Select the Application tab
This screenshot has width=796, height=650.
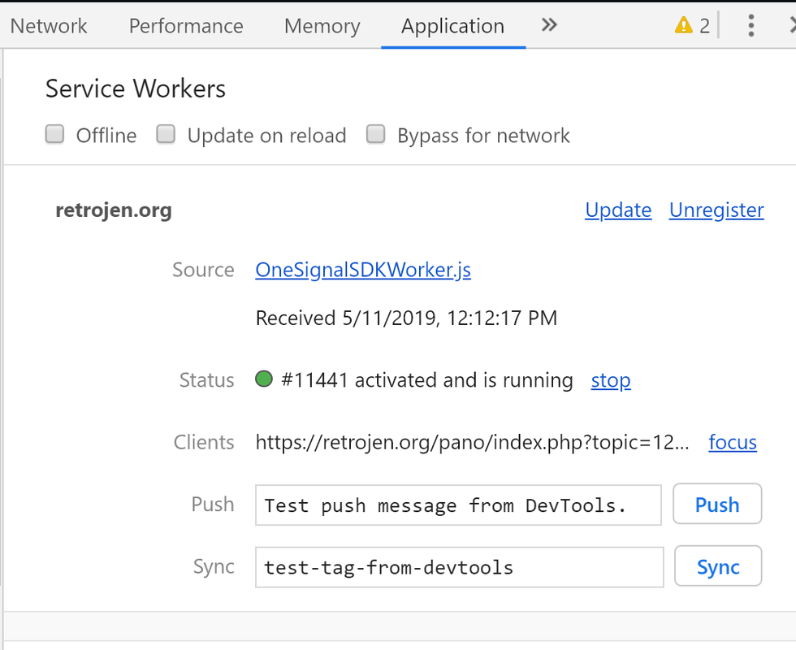pyautogui.click(x=453, y=26)
